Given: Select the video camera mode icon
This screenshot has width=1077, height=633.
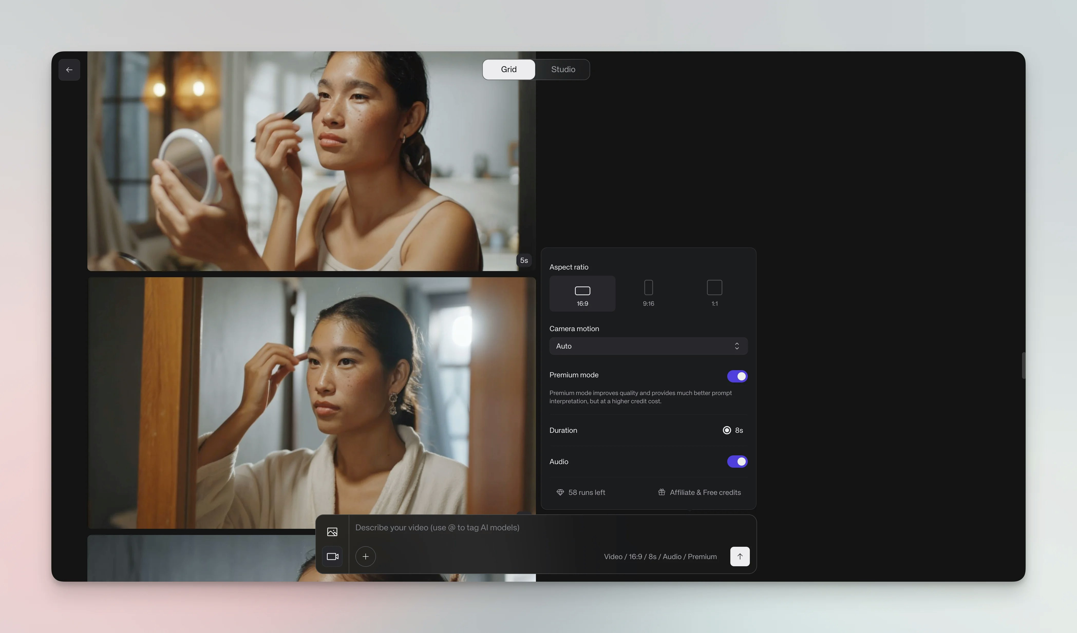Looking at the screenshot, I should point(332,557).
